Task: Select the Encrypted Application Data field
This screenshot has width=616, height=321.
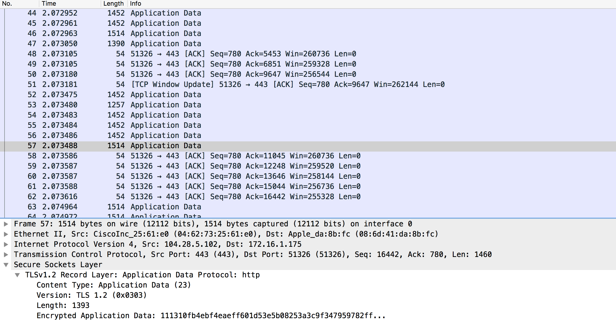Action: click(211, 316)
